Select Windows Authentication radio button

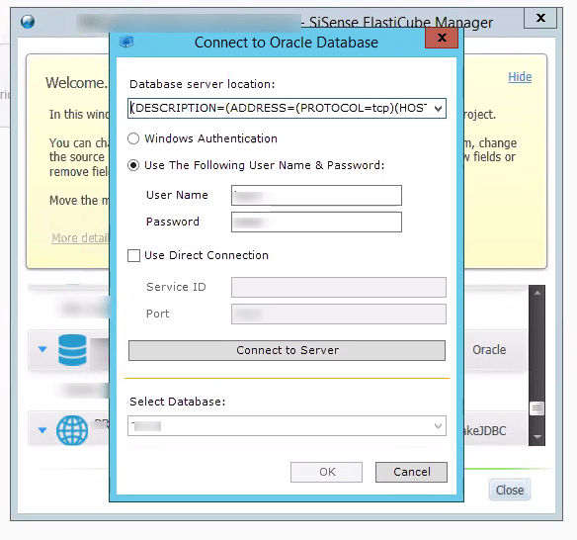pos(133,138)
